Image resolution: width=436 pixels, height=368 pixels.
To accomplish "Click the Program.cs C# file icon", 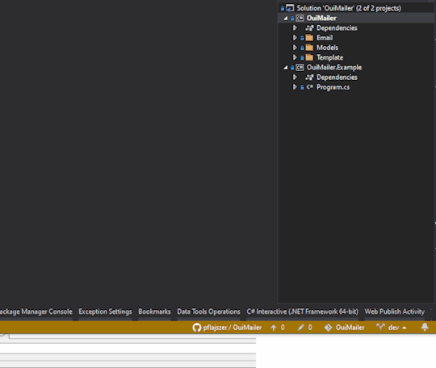I will point(309,87).
